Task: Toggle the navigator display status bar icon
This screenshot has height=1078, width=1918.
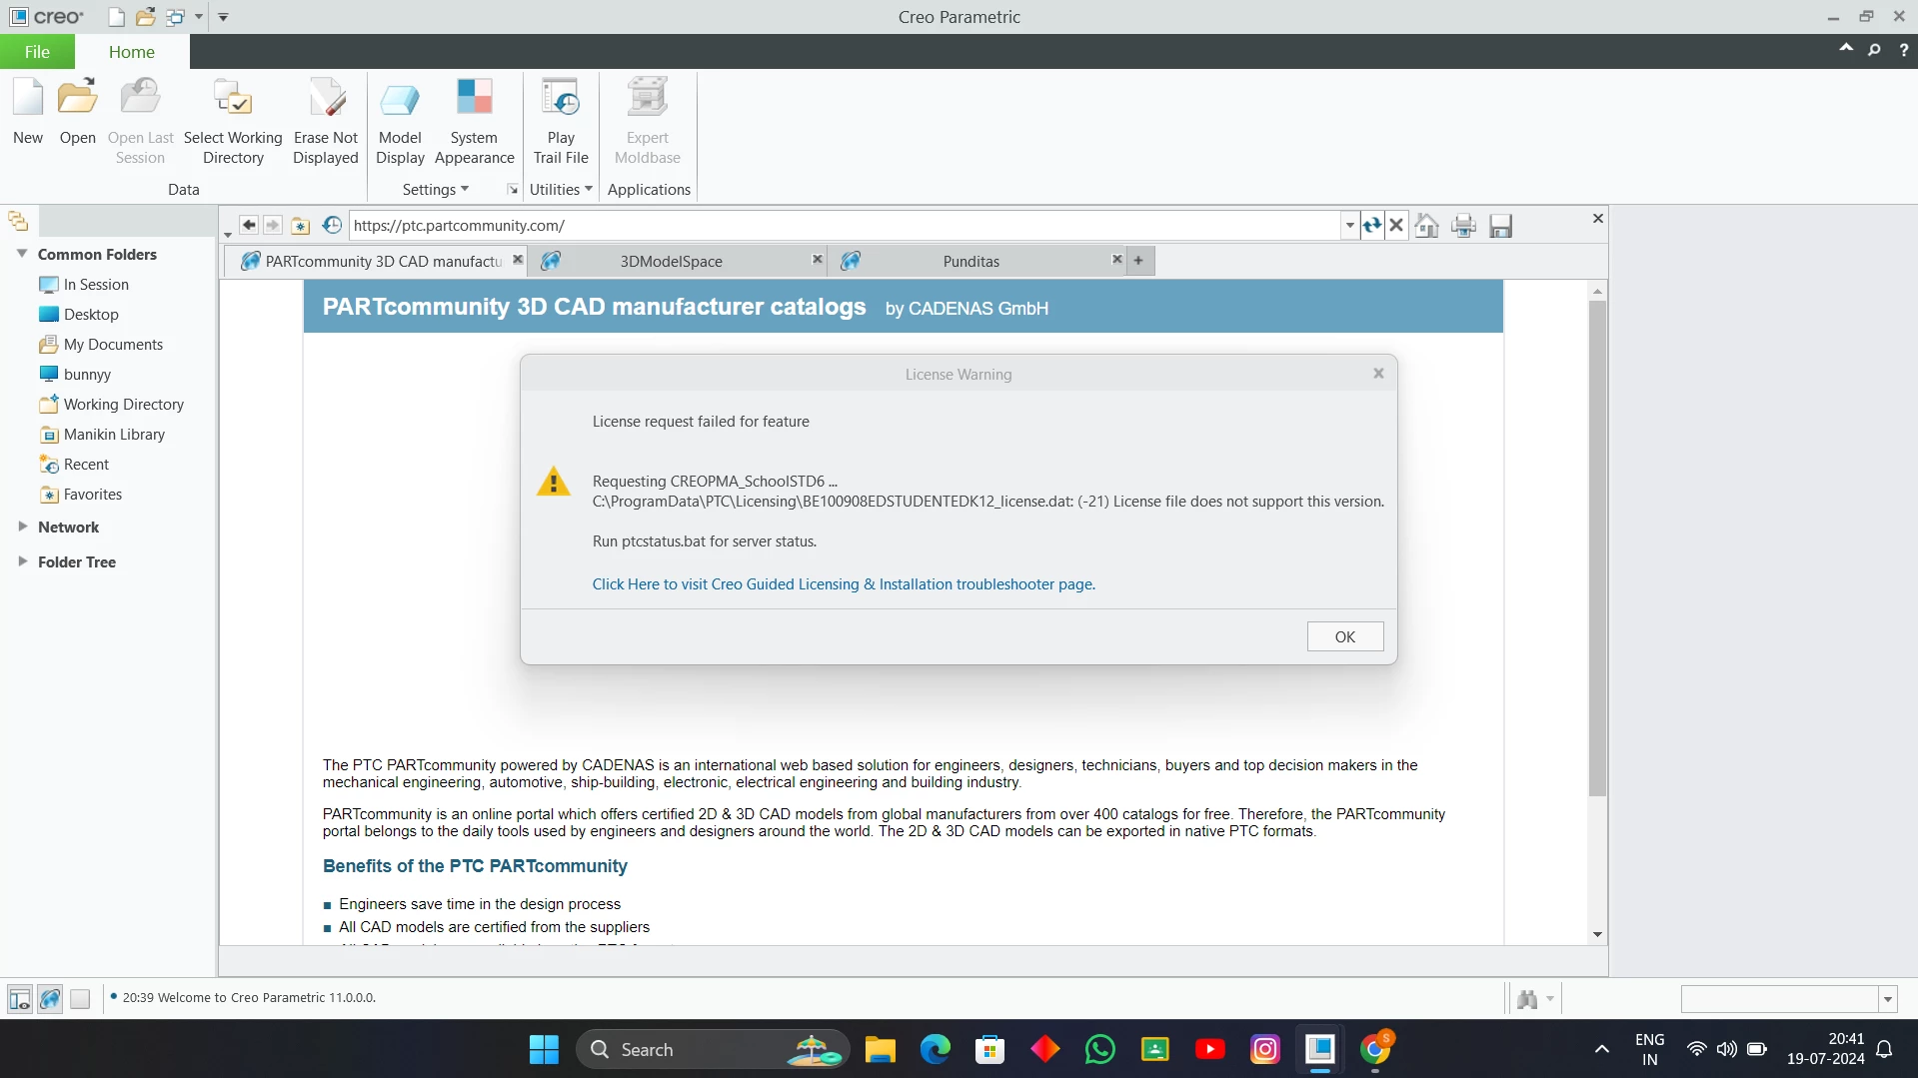Action: 19,998
